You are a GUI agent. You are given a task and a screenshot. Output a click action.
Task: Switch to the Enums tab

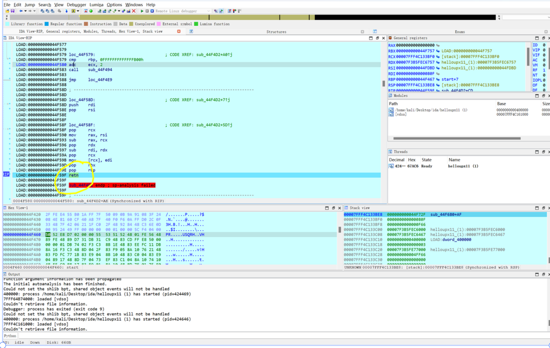(x=460, y=31)
